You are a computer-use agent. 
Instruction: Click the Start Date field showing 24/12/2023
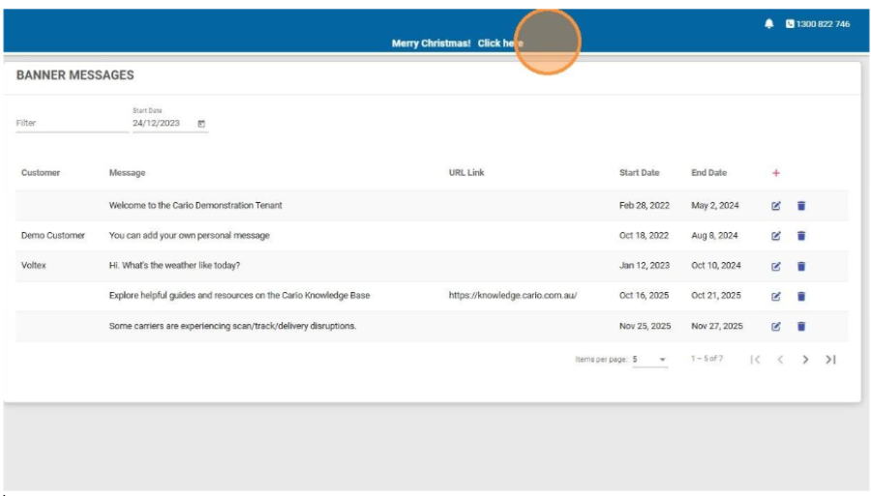(160, 124)
